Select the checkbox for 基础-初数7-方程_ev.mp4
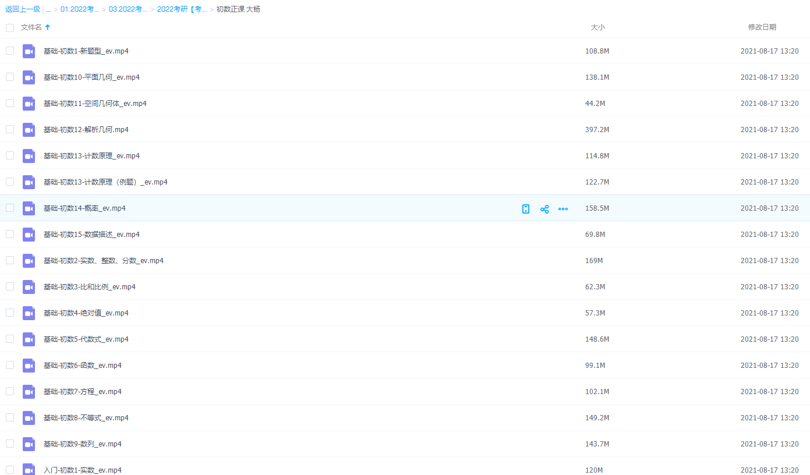 click(x=10, y=391)
